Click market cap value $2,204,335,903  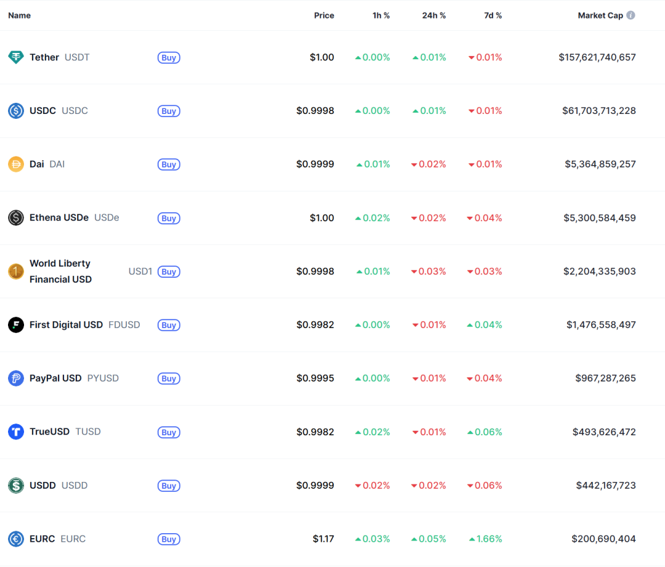pyautogui.click(x=600, y=271)
